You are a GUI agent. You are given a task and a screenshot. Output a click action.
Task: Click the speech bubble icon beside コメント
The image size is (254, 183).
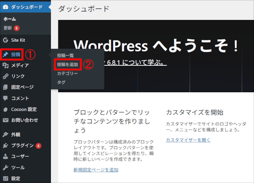coord(5,98)
